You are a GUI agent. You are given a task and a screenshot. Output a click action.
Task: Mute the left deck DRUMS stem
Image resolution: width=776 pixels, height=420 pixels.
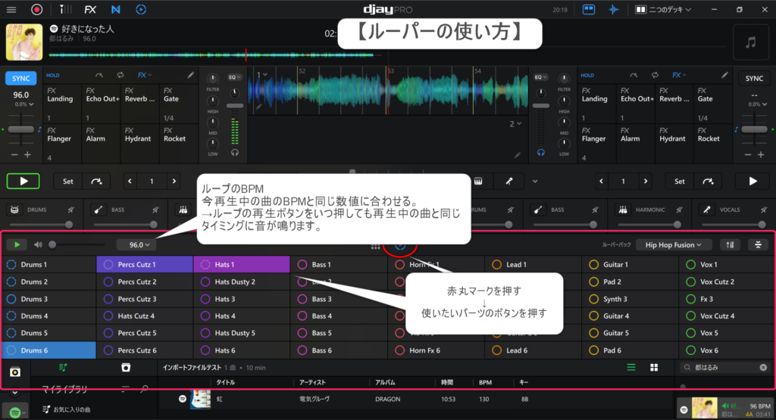click(x=70, y=210)
